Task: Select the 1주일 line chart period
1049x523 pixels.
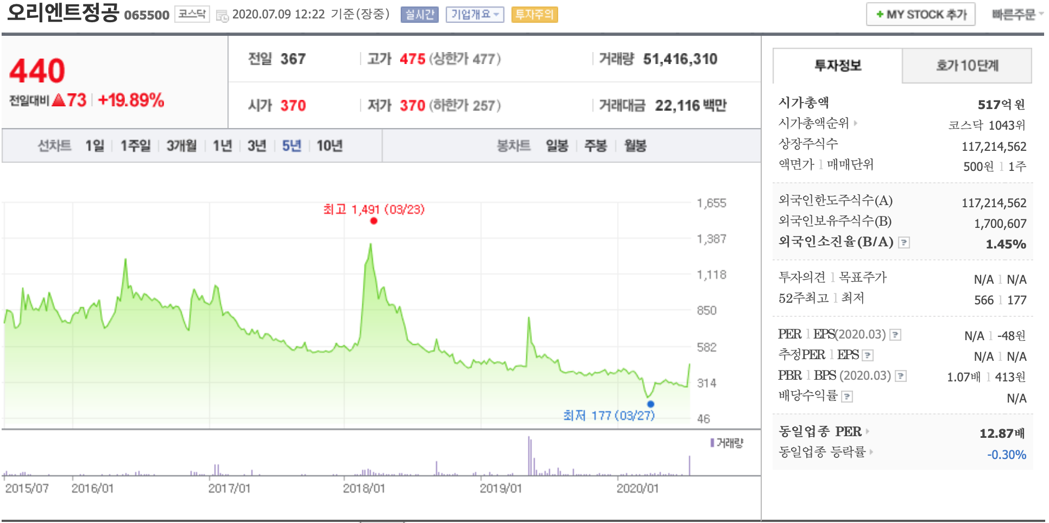Action: pos(135,145)
